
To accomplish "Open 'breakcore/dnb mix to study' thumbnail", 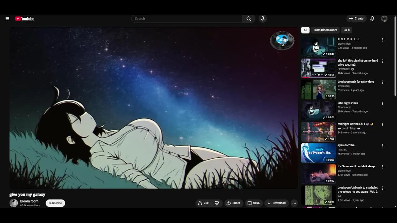I will point(319,195).
